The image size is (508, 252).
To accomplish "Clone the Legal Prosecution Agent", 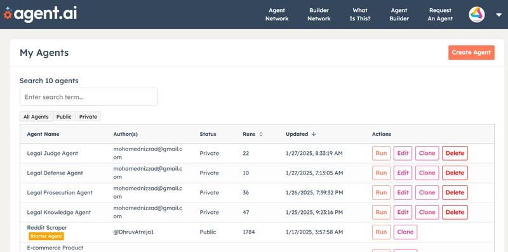I will [x=427, y=193].
